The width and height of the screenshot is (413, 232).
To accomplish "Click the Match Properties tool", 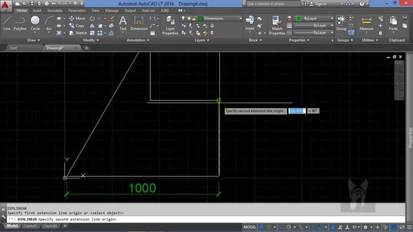I will [277, 26].
